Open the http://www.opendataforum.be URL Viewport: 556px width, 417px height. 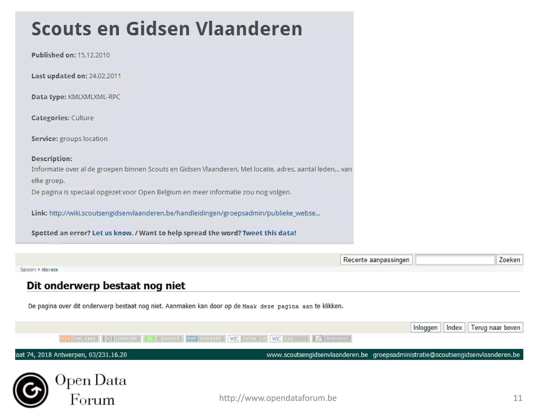click(x=278, y=398)
